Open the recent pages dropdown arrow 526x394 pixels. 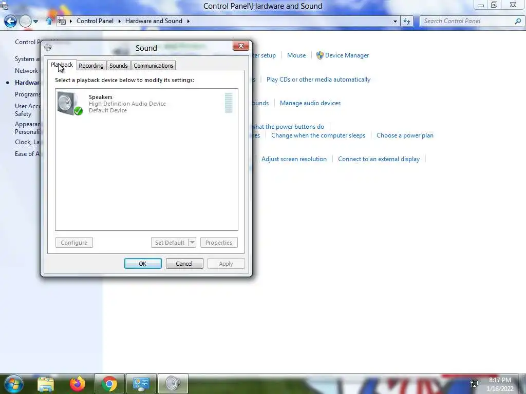click(x=35, y=22)
